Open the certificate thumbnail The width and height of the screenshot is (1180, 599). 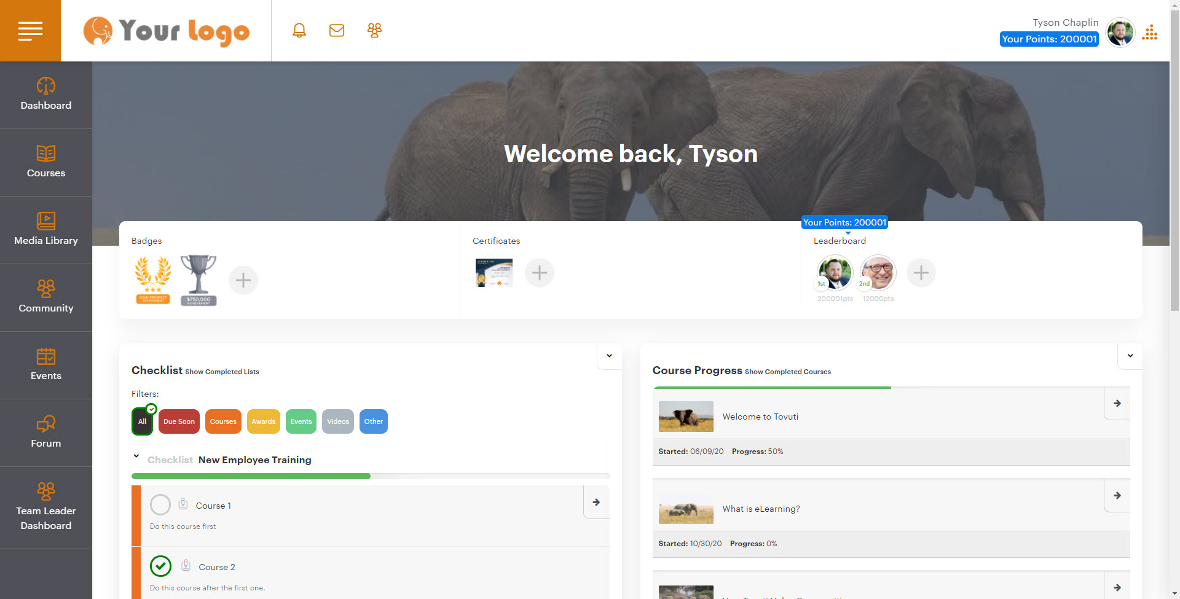494,273
